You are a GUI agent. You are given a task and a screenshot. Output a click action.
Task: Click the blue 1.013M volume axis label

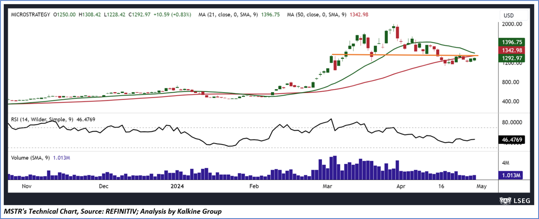tap(511, 175)
